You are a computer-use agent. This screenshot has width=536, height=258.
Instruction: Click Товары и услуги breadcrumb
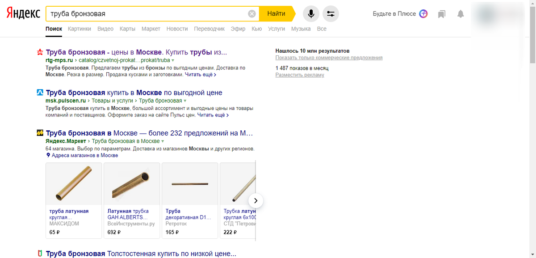[113, 101]
